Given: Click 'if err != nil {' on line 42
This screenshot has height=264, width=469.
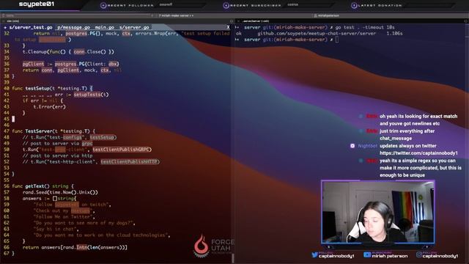Looking at the screenshot, I should pyautogui.click(x=43, y=100).
